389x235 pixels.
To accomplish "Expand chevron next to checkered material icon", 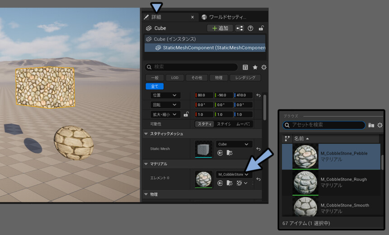I will pyautogui.click(x=246, y=183).
